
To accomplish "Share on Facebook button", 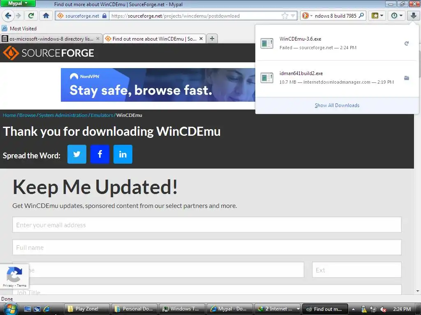I will (100, 154).
